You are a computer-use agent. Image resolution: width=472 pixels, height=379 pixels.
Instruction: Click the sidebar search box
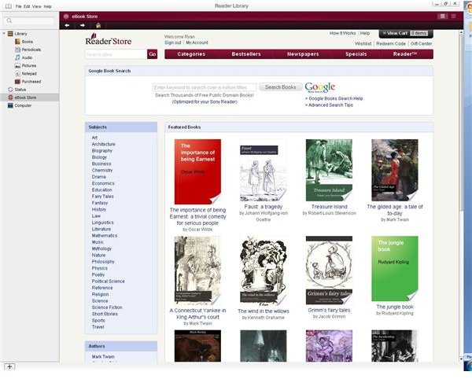point(30,20)
